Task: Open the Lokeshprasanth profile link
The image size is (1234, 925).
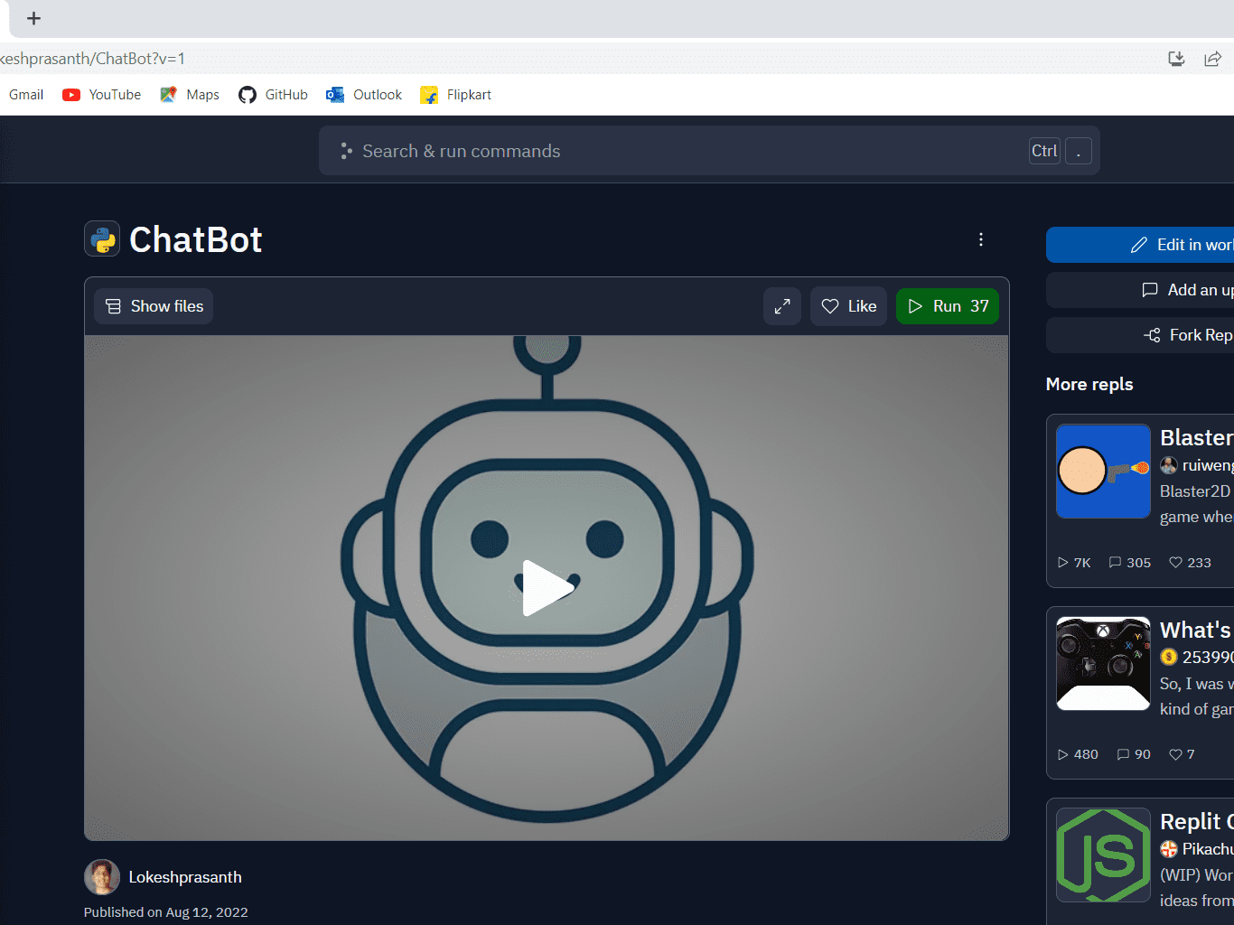Action: click(x=185, y=877)
